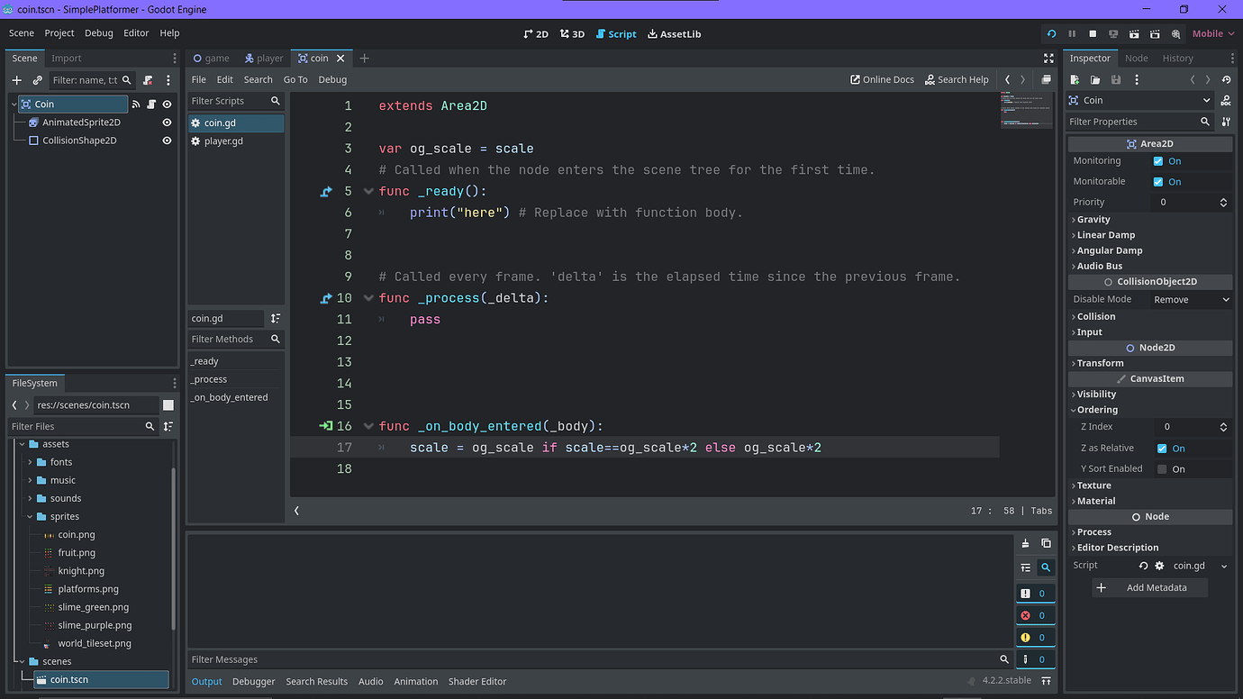1243x699 pixels.
Task: Disable Monitoring on the Area2D
Action: pos(1157,160)
